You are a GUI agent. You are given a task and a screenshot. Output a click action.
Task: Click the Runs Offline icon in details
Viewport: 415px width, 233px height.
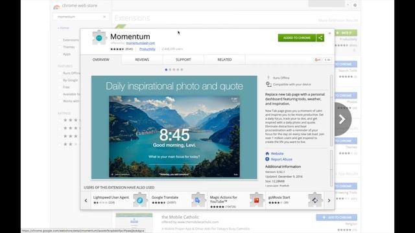(x=268, y=78)
